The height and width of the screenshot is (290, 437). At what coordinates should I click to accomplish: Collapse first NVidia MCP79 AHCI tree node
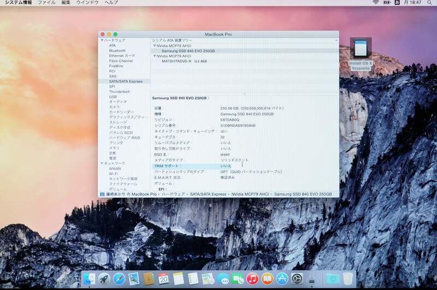[155, 46]
